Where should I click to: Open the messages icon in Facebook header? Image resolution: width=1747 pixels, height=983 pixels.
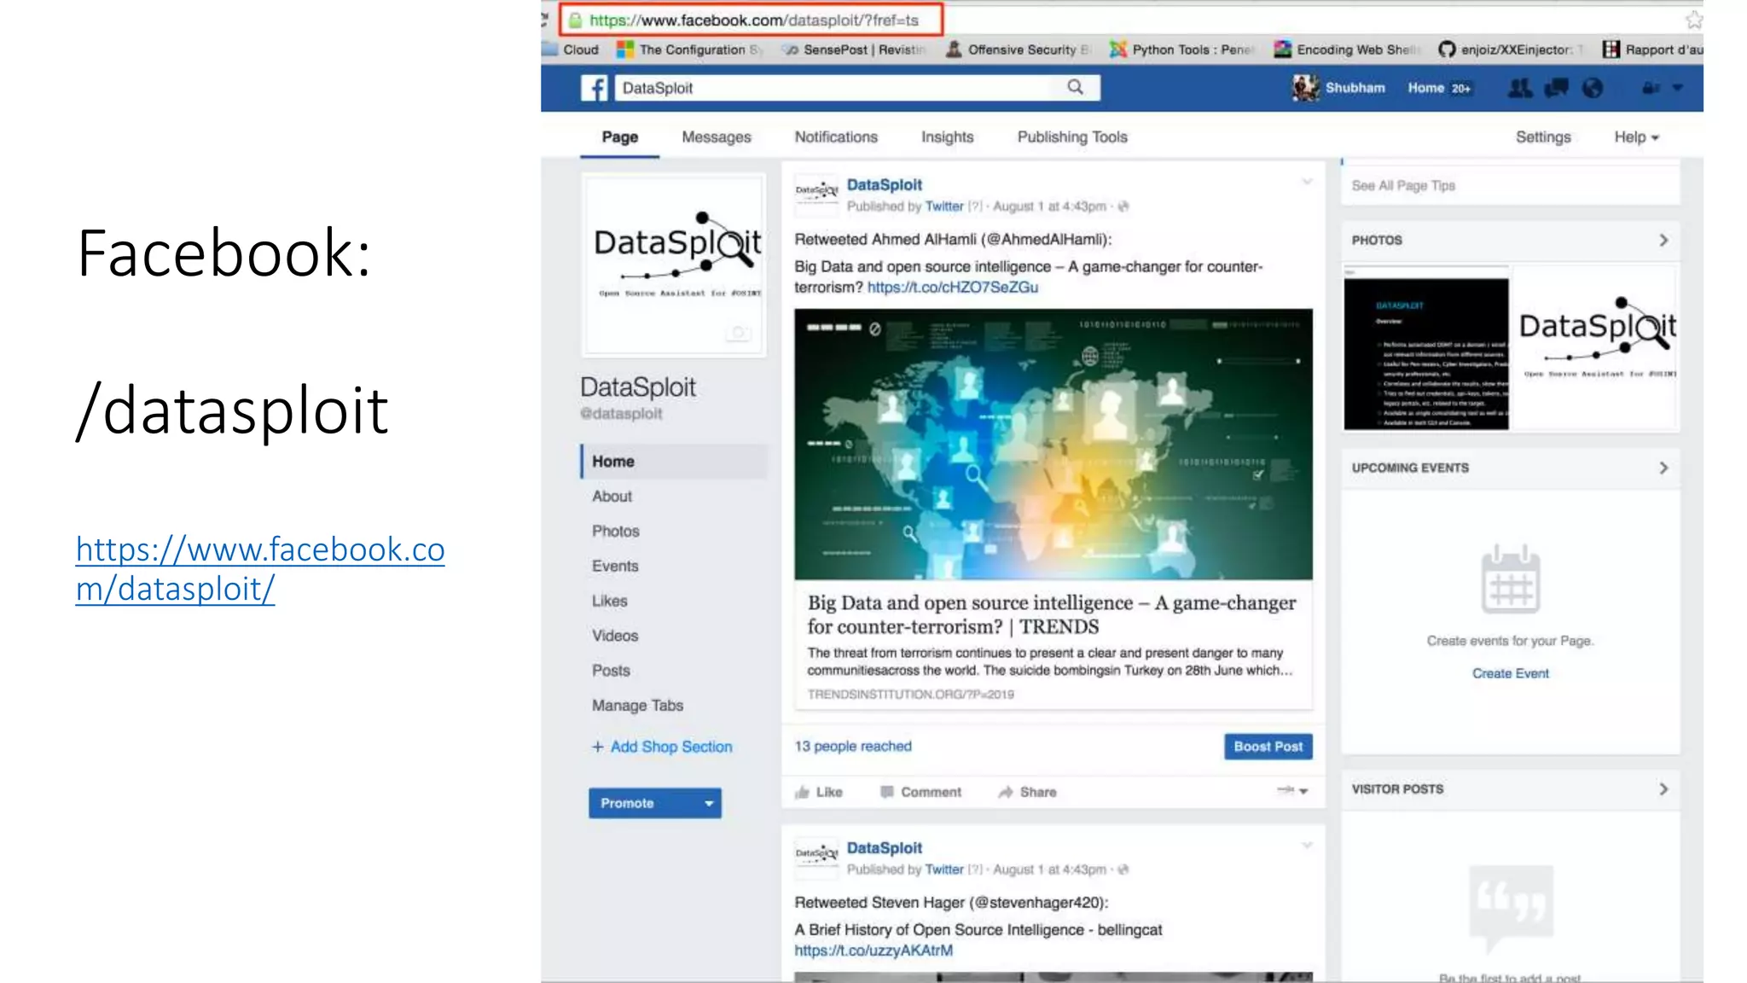point(1556,88)
